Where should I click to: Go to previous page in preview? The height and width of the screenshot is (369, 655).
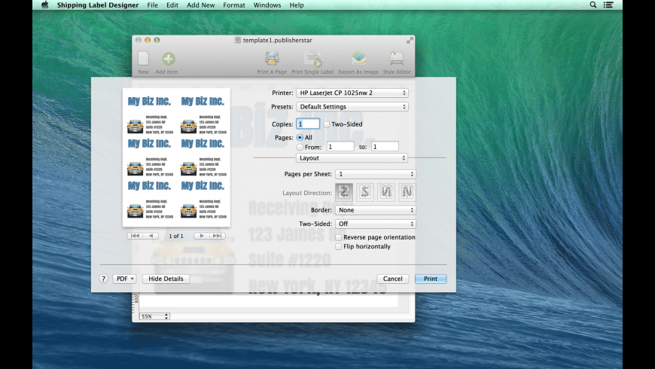click(x=151, y=236)
